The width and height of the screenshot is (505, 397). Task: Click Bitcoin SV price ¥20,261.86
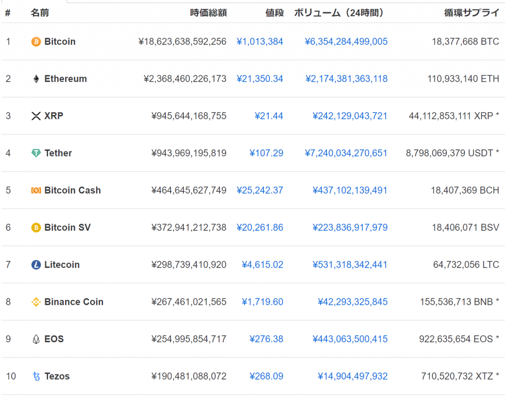[x=260, y=228]
